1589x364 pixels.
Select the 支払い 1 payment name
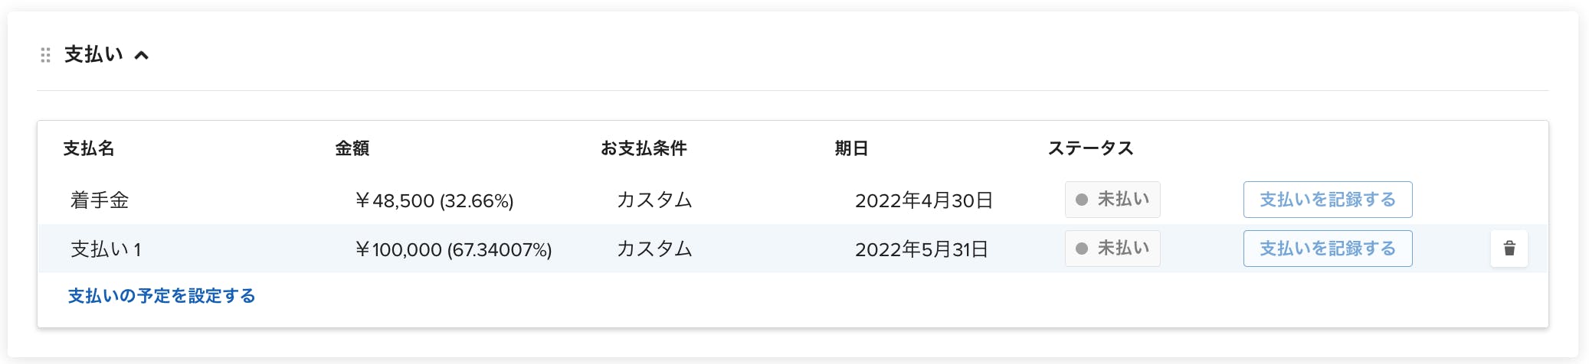tap(106, 249)
